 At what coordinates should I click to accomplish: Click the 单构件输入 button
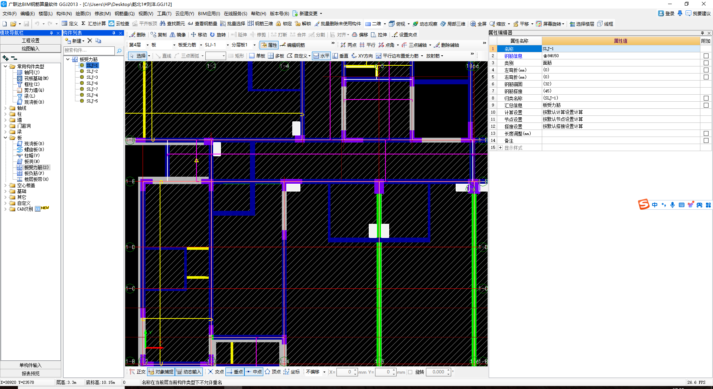click(30, 365)
